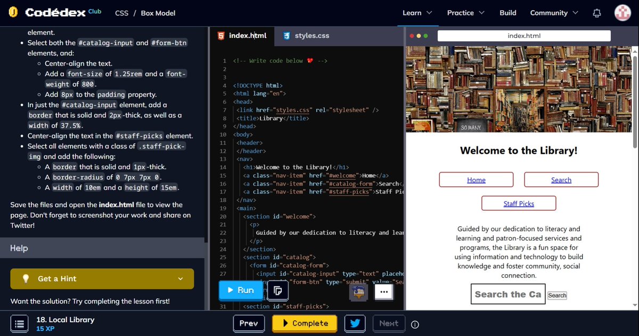The image size is (639, 336).
Task: Copy the code using the clipboard icon
Action: tap(277, 290)
